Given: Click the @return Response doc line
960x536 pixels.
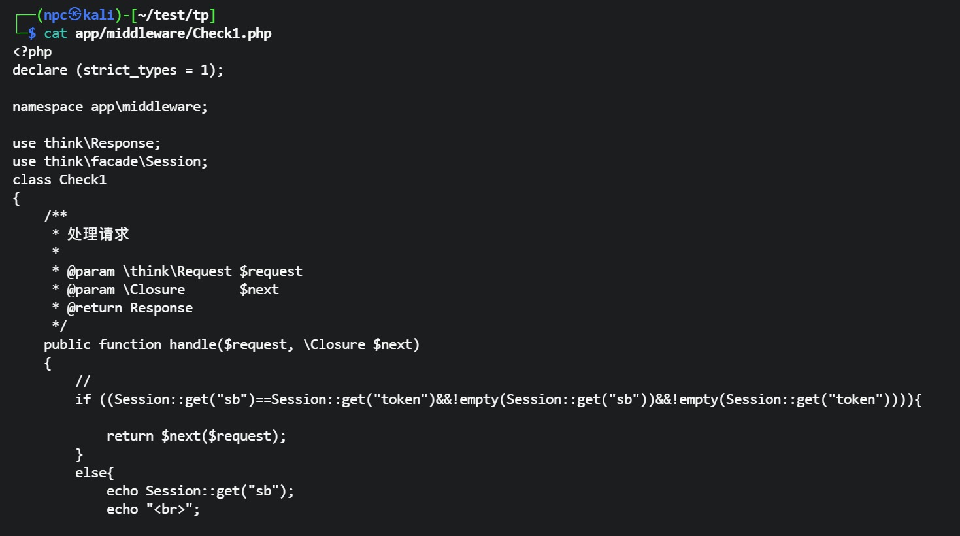Looking at the screenshot, I should click(x=129, y=308).
